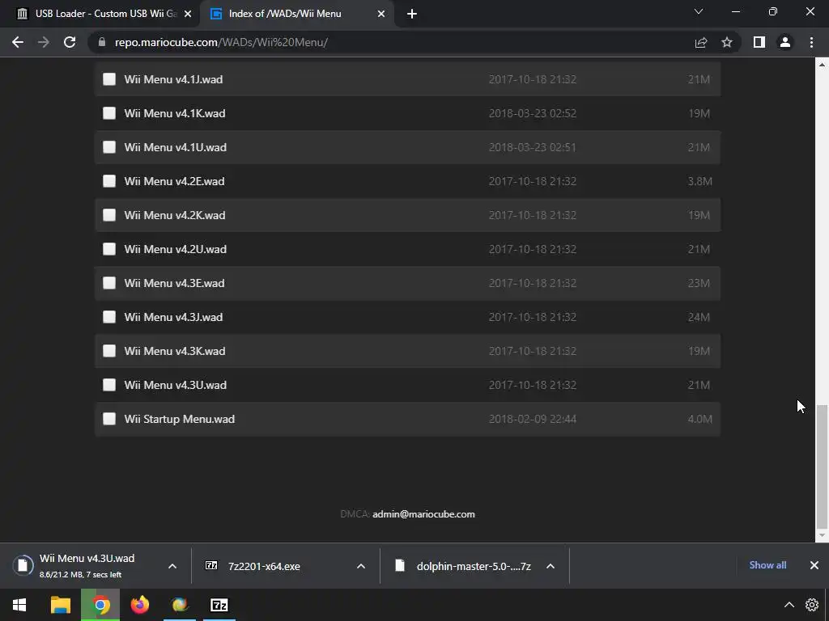
Task: Close the Index of /WADs/Wii Menu tab
Action: [381, 14]
